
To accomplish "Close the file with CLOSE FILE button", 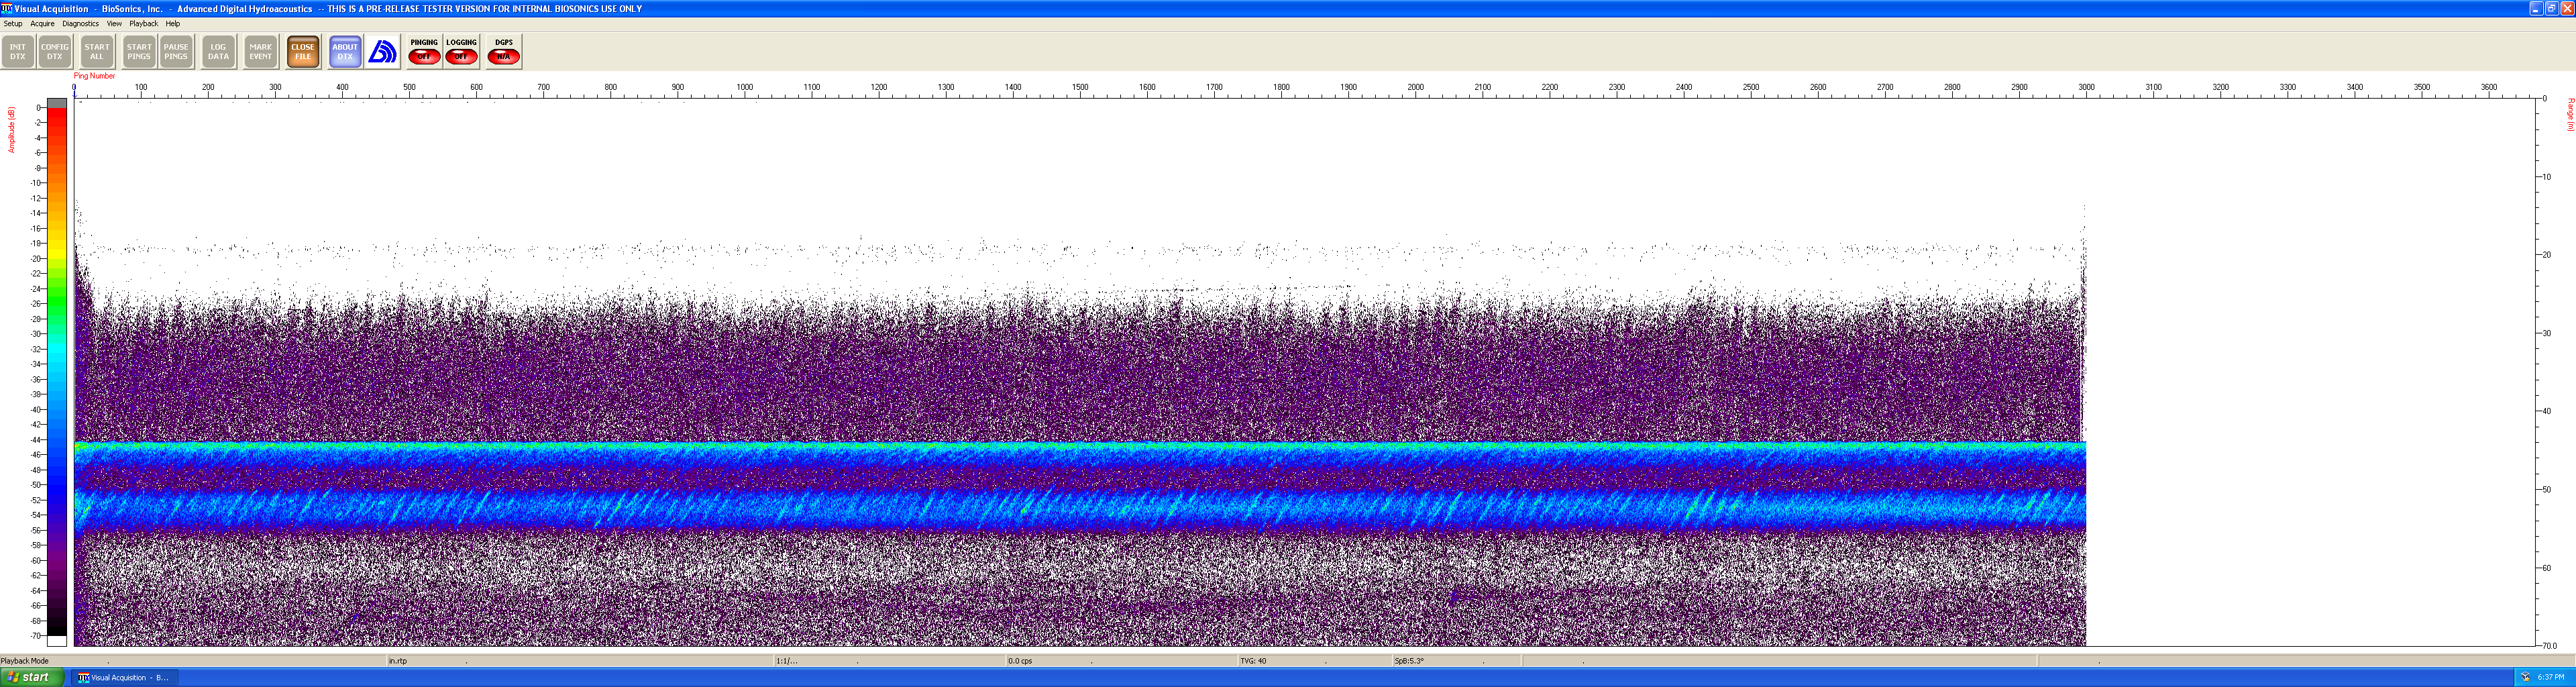I will [303, 52].
